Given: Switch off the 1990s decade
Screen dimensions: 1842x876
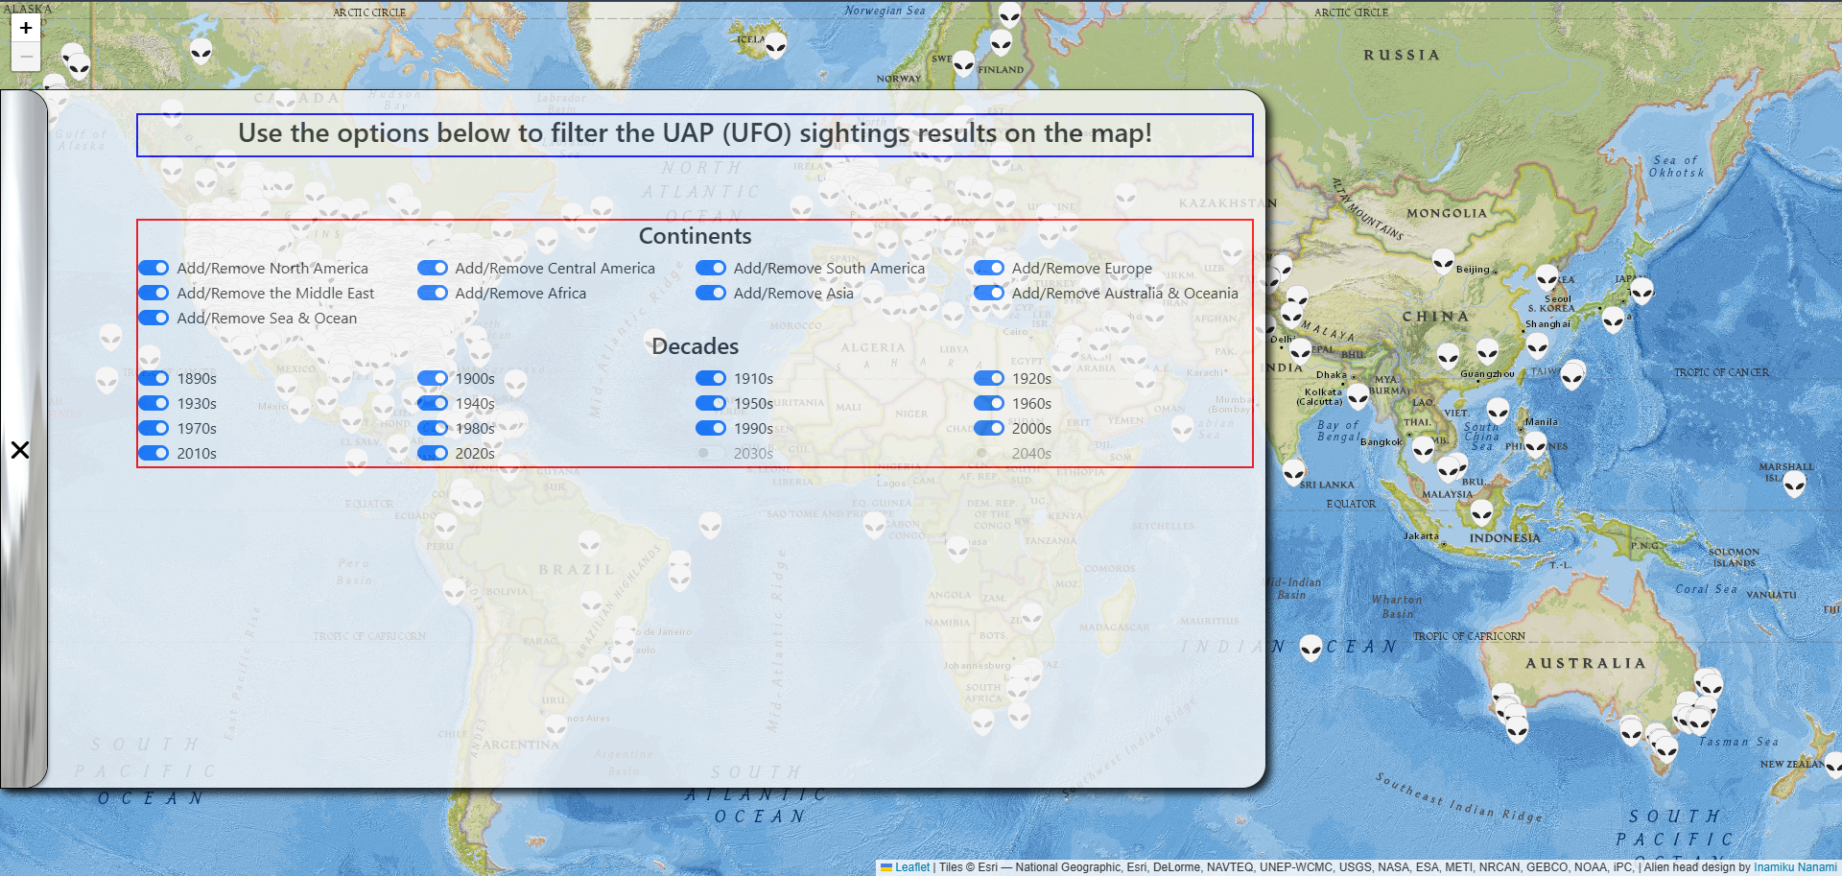Looking at the screenshot, I should click(x=711, y=429).
